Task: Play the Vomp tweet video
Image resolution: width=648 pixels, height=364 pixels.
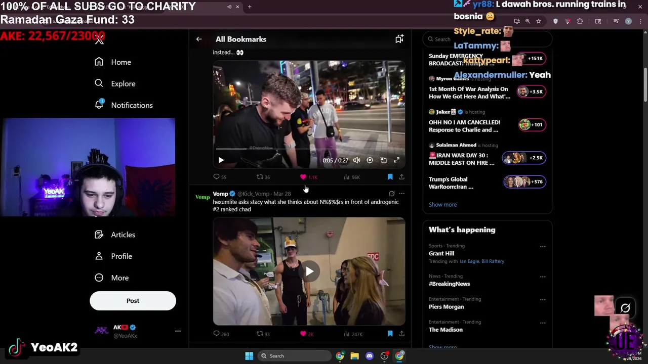Action: [309, 271]
